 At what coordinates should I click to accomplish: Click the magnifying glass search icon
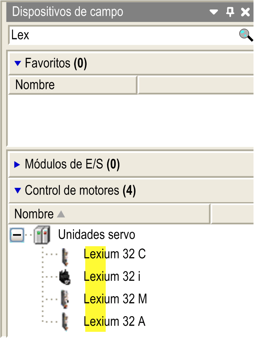[246, 35]
